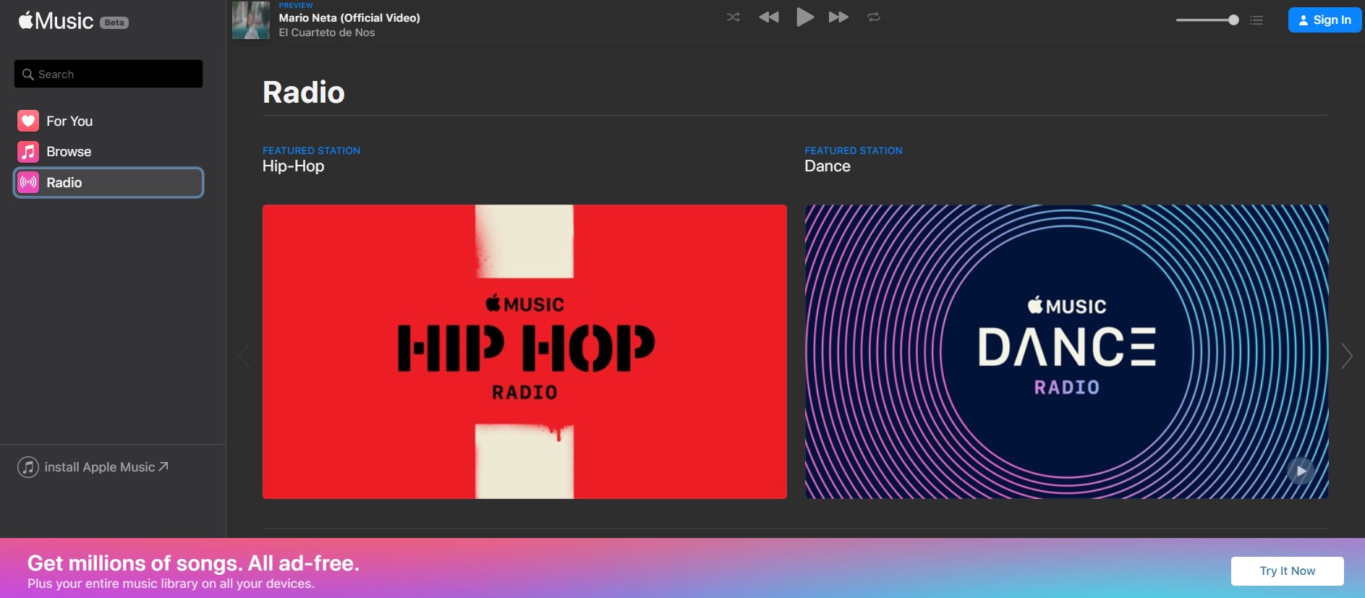Click the Radio broadcast icon
The width and height of the screenshot is (1365, 598).
point(28,182)
